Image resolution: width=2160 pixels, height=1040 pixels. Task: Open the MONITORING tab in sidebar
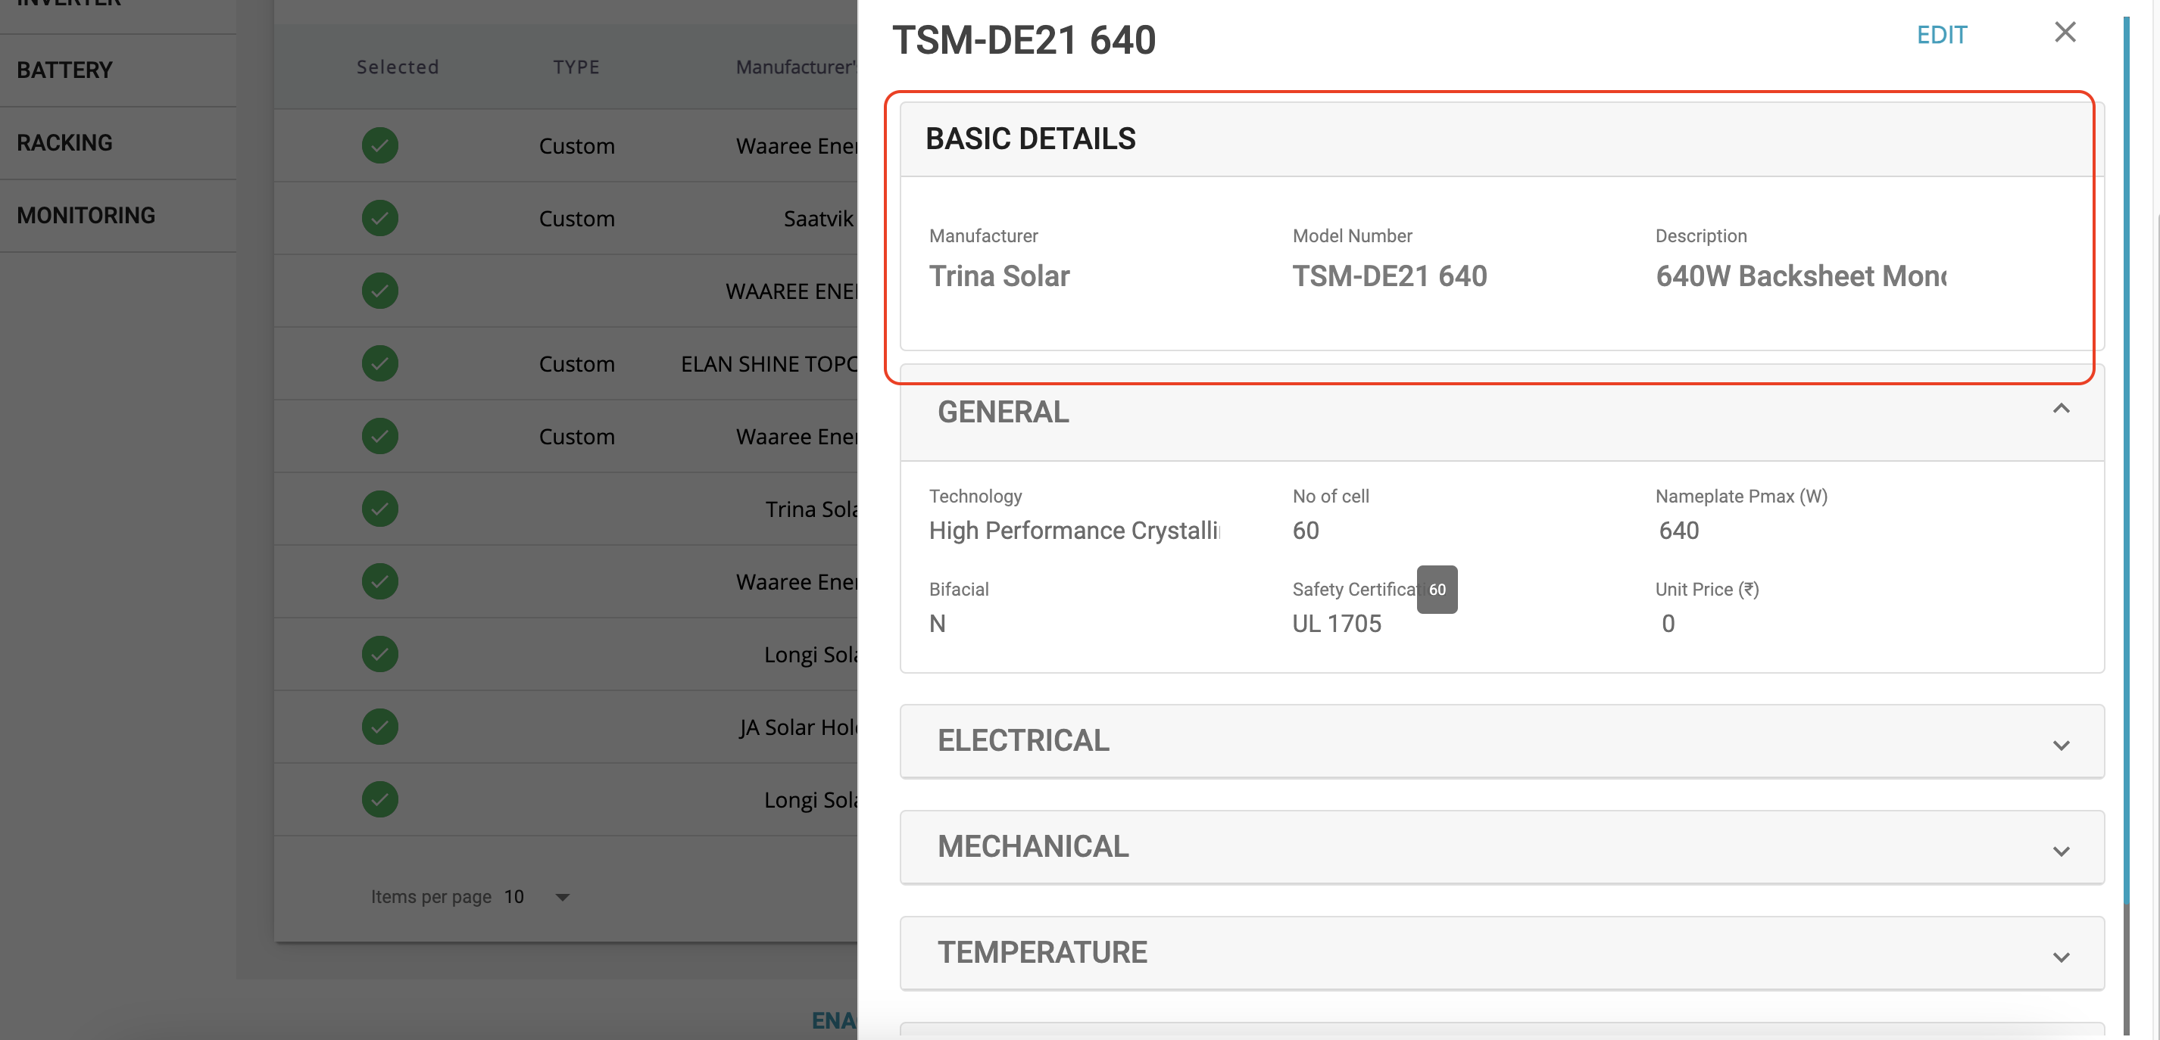86,216
